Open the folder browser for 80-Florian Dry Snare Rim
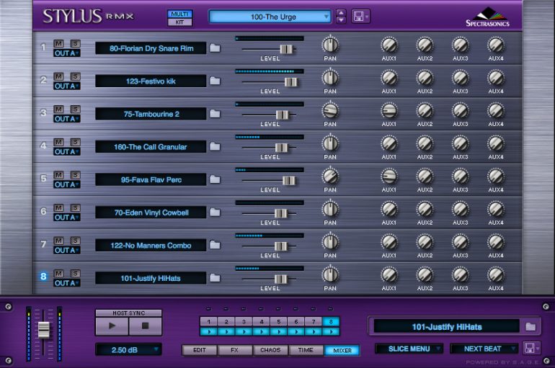555x368 pixels. pyautogui.click(x=215, y=48)
